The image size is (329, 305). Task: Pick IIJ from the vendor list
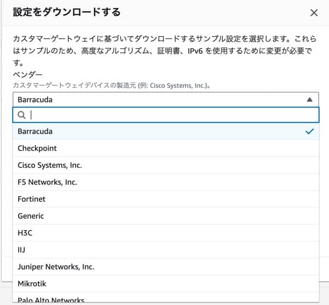pos(166,250)
